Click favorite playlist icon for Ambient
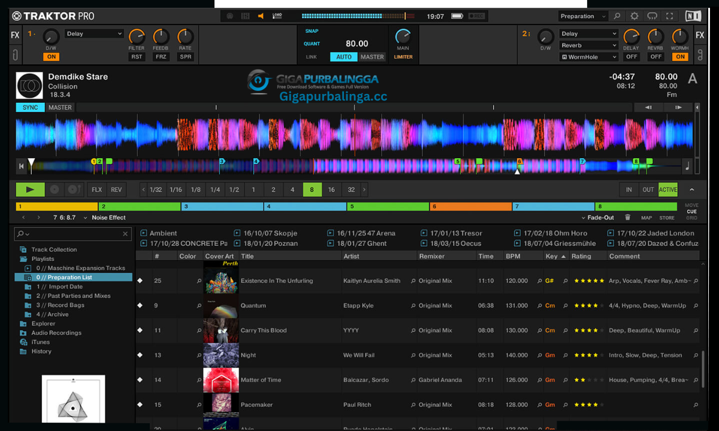Viewport: 719px width, 431px height. [143, 233]
